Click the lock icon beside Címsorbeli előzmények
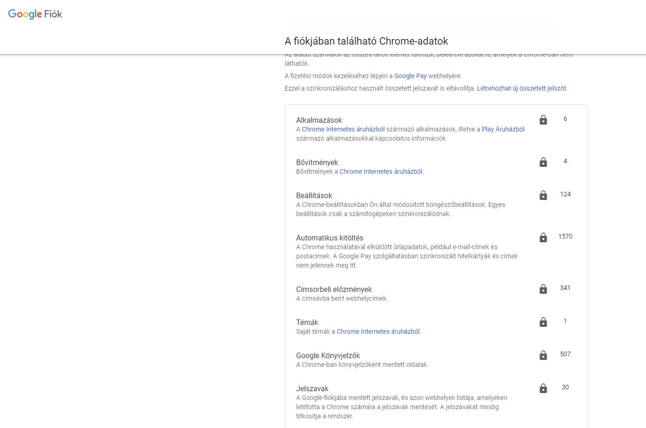The height and width of the screenshot is (428, 646). pyautogui.click(x=543, y=289)
